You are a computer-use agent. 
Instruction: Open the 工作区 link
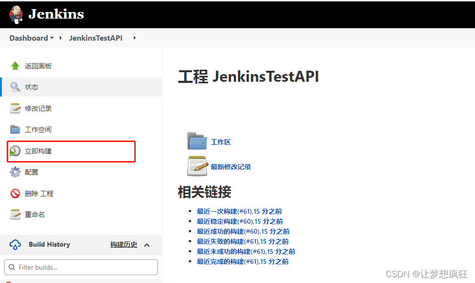[221, 142]
